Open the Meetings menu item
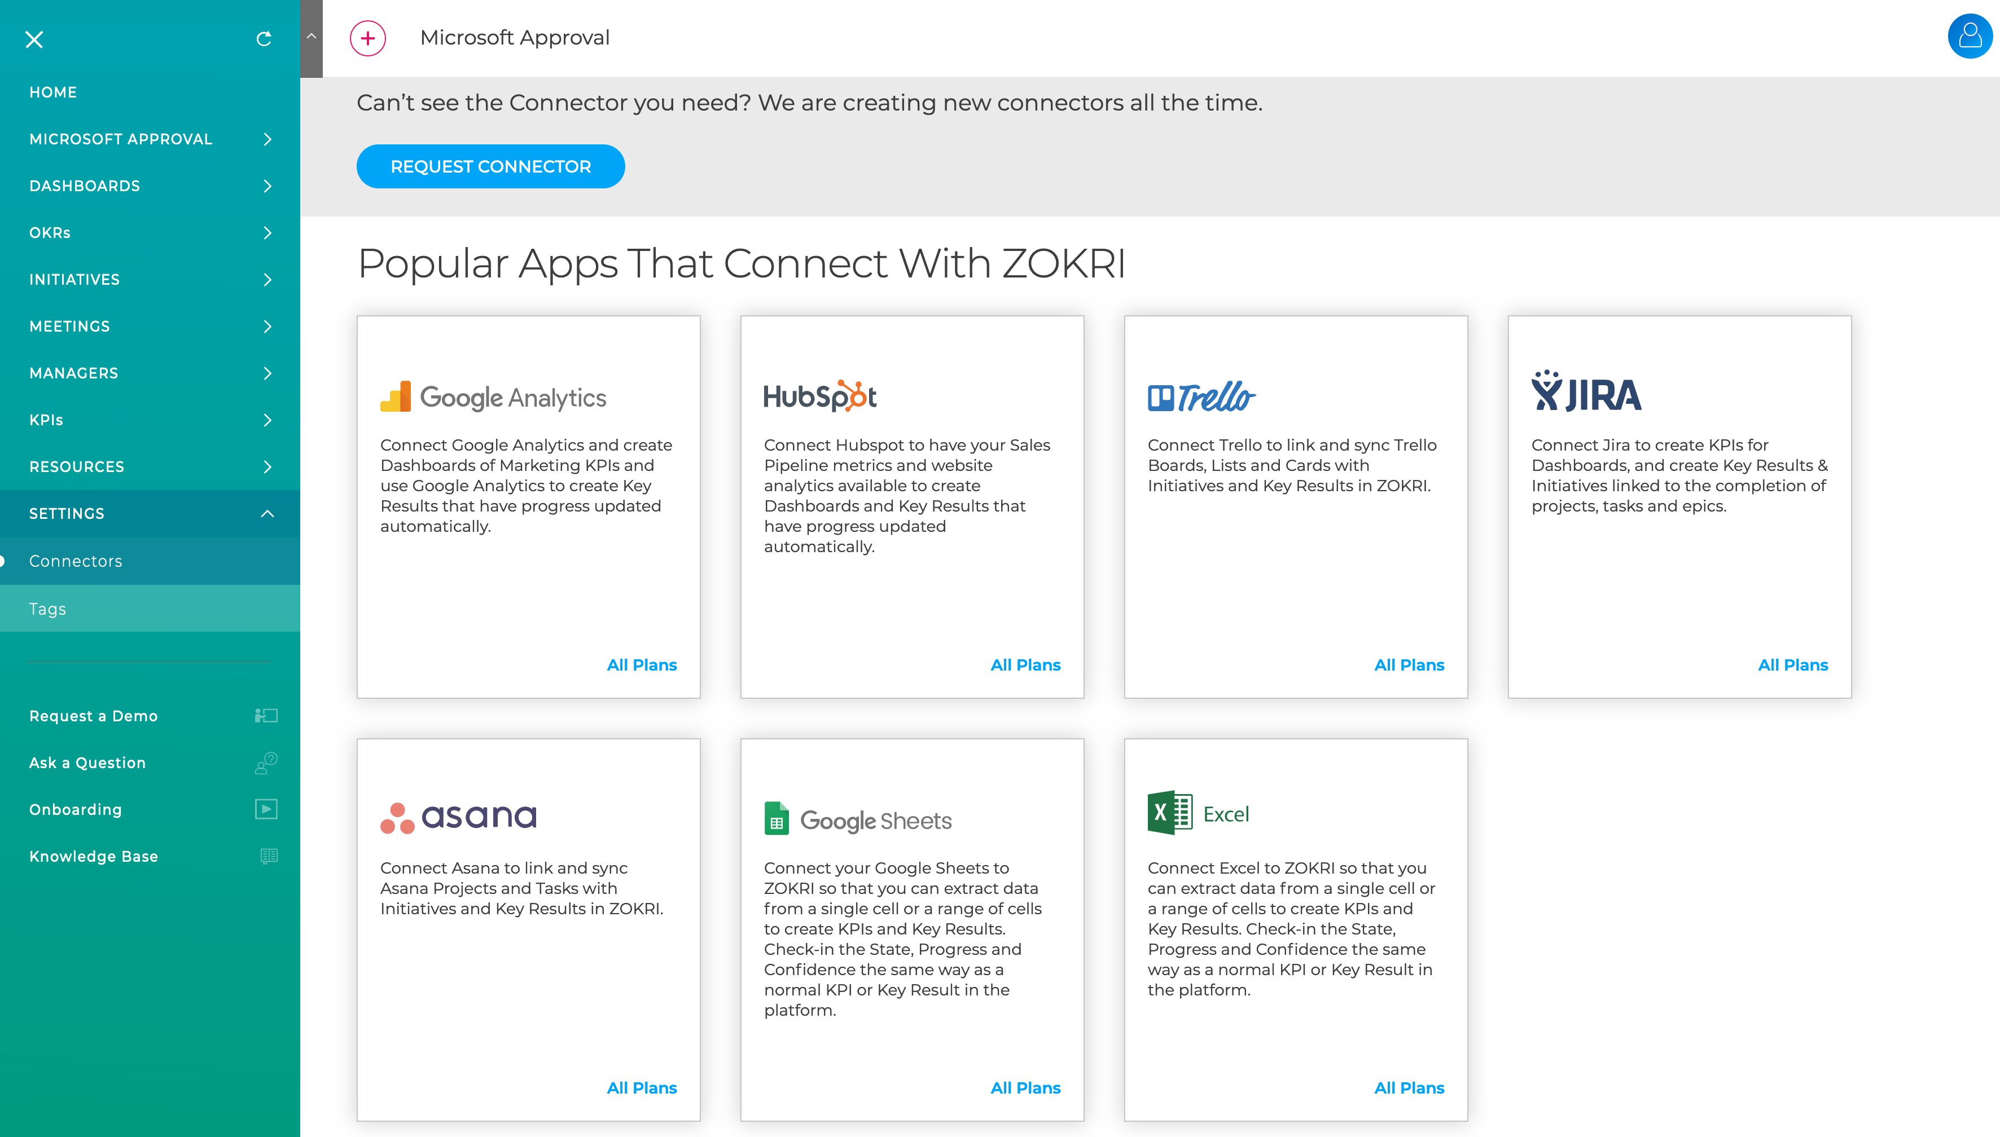This screenshot has height=1137, width=2000. pyautogui.click(x=150, y=327)
